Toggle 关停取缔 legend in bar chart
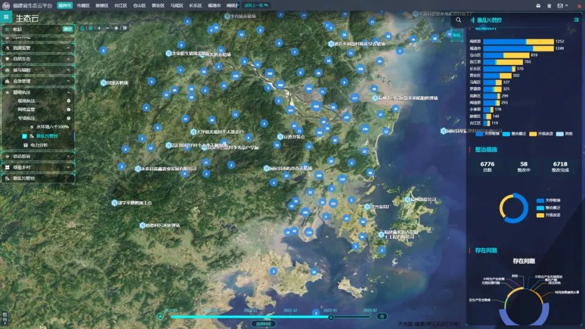585x329 pixels. point(488,134)
